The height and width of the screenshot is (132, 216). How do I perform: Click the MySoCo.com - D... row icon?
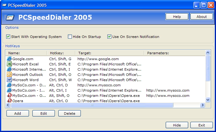(9, 85)
